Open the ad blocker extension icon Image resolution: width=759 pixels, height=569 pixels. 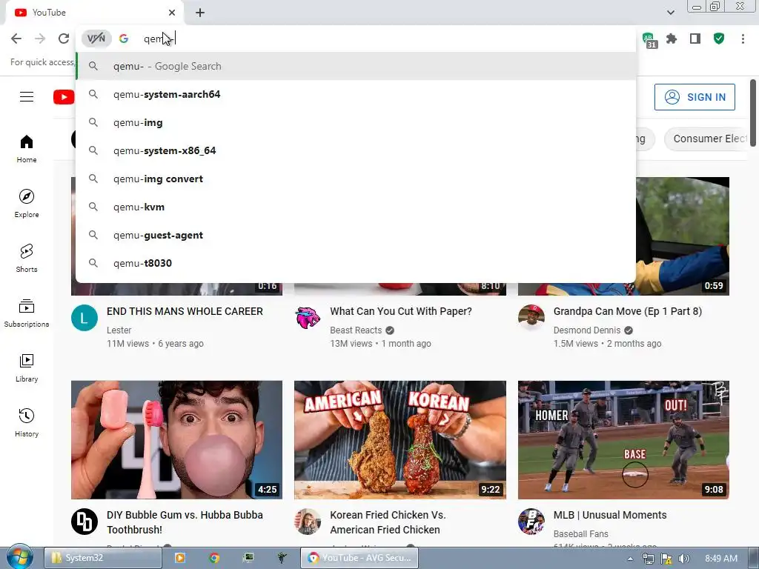pos(649,40)
